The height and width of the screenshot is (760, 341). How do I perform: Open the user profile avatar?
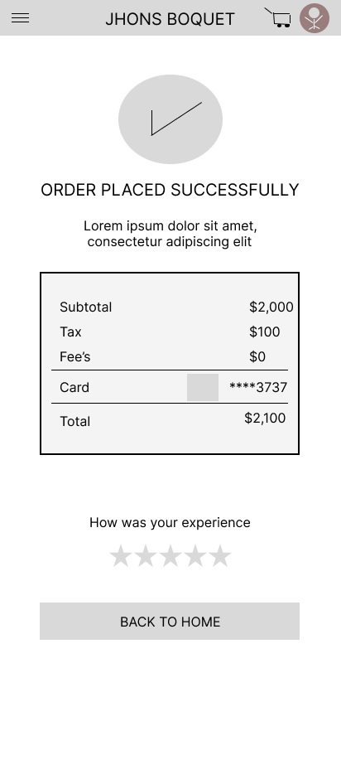pyautogui.click(x=315, y=18)
